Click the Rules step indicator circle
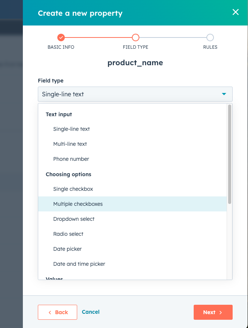248x328 pixels. [x=210, y=37]
